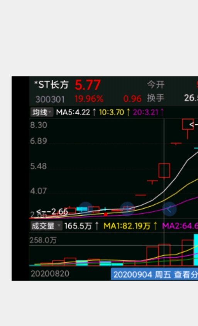Click the red dot marker below candles
Image resolution: width=198 pixels, height=326 pixels.
[x=106, y=215]
